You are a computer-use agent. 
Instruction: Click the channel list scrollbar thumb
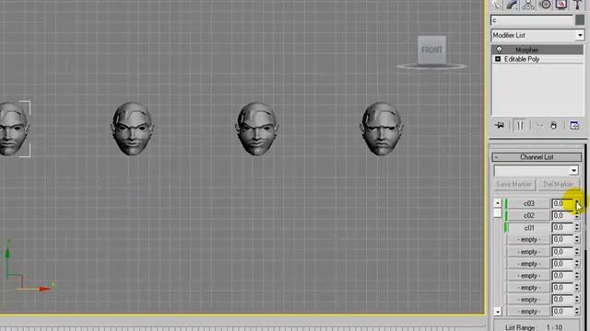pyautogui.click(x=498, y=212)
